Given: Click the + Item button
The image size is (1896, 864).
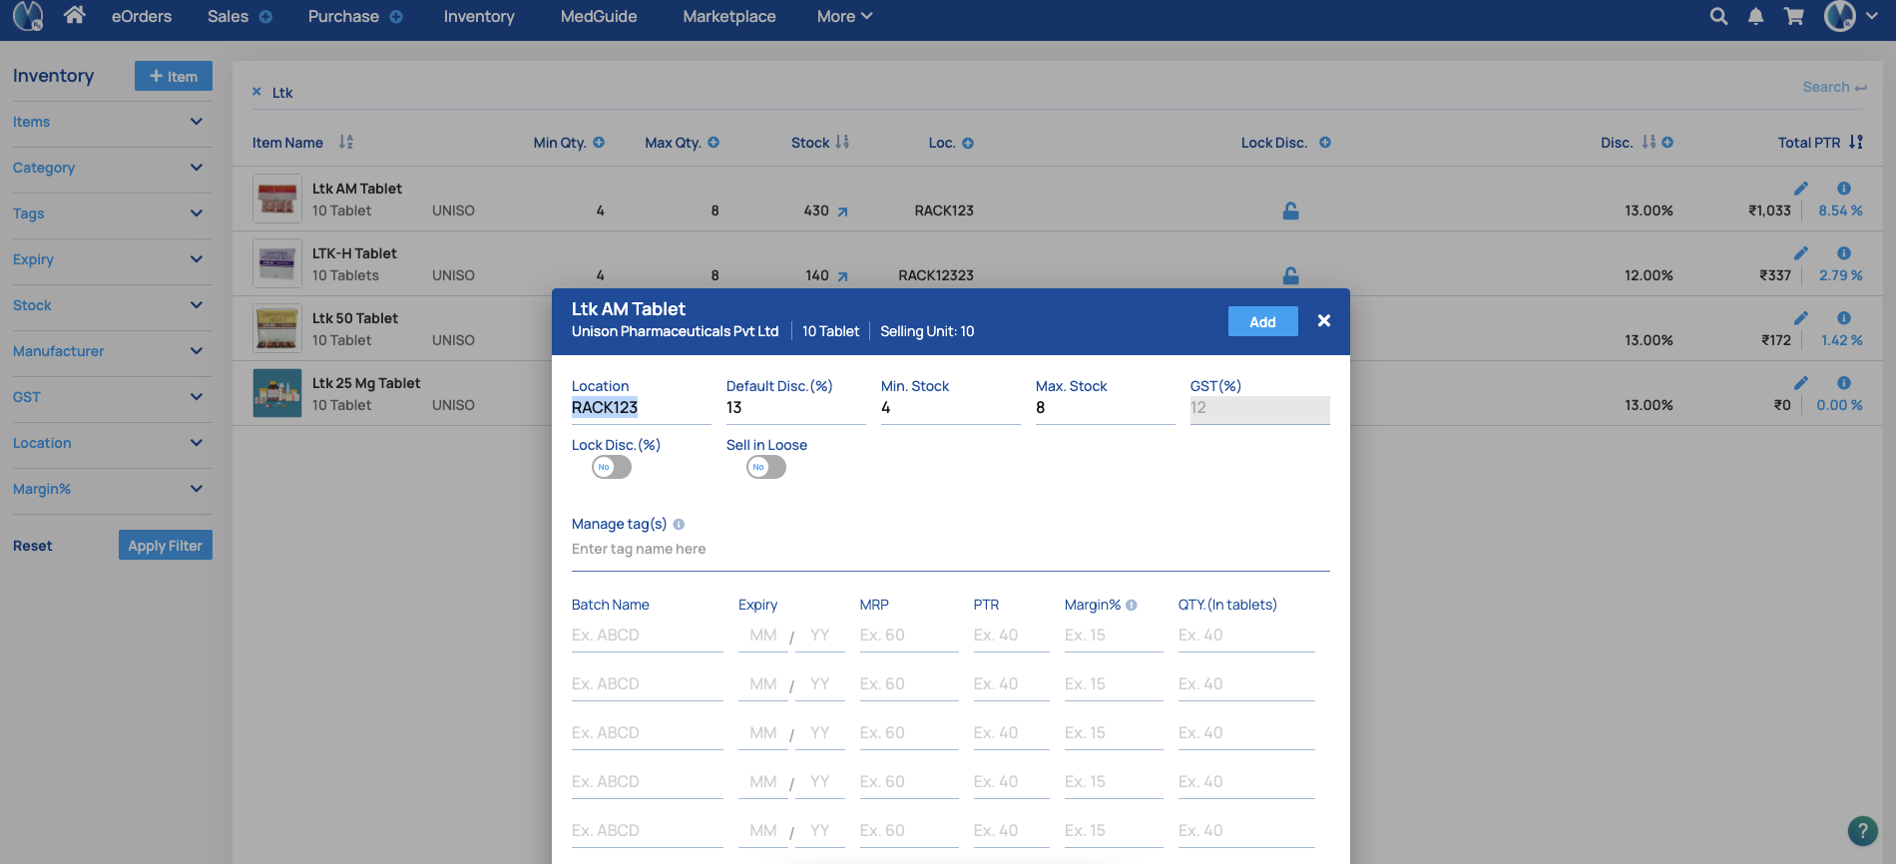Looking at the screenshot, I should (174, 76).
